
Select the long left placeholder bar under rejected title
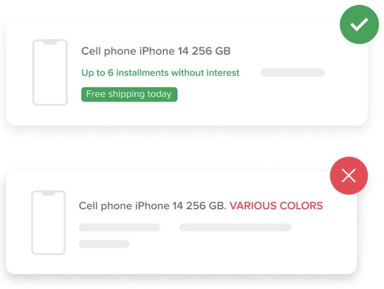[x=119, y=227]
